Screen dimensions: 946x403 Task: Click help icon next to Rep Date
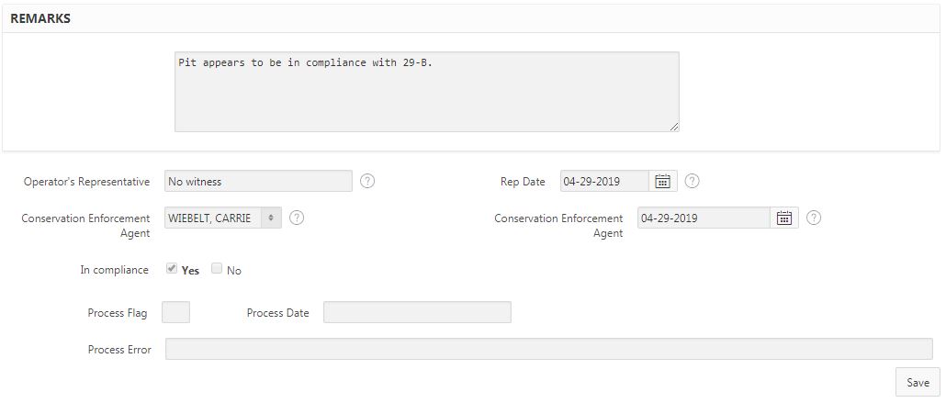(x=693, y=181)
